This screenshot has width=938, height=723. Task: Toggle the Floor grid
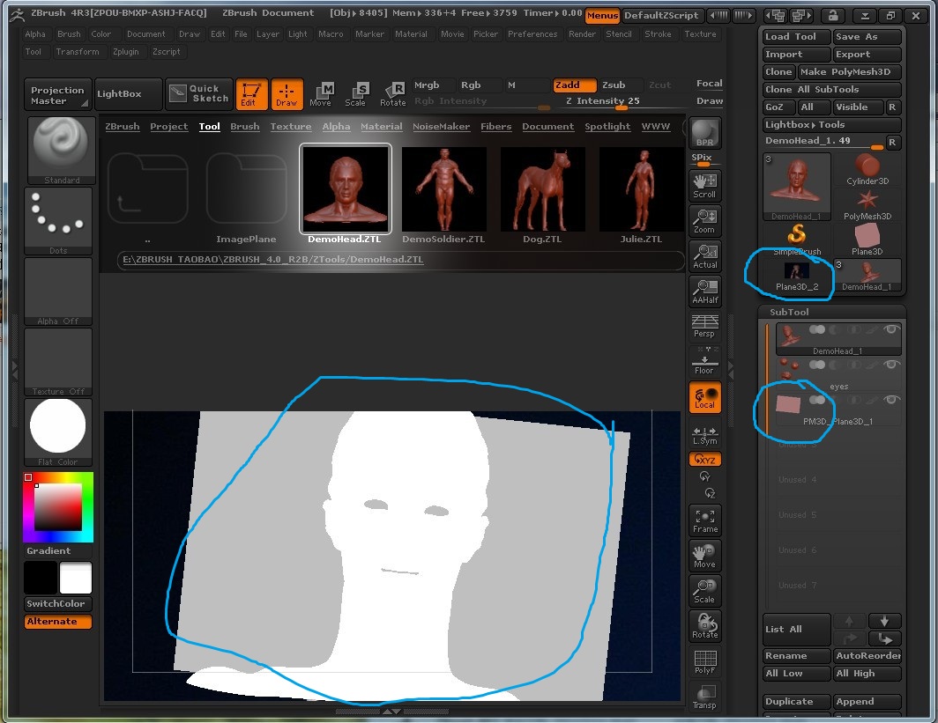pos(704,361)
